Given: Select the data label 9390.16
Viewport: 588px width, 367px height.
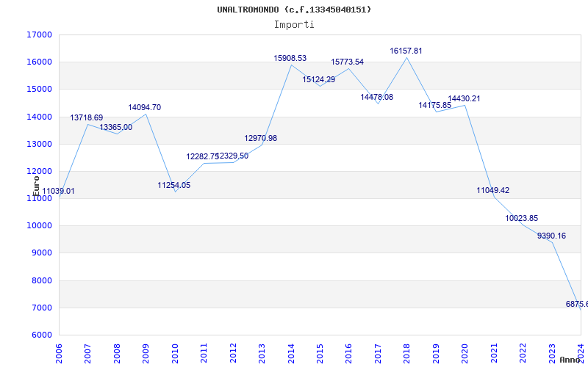Looking at the screenshot, I should pos(552,236).
